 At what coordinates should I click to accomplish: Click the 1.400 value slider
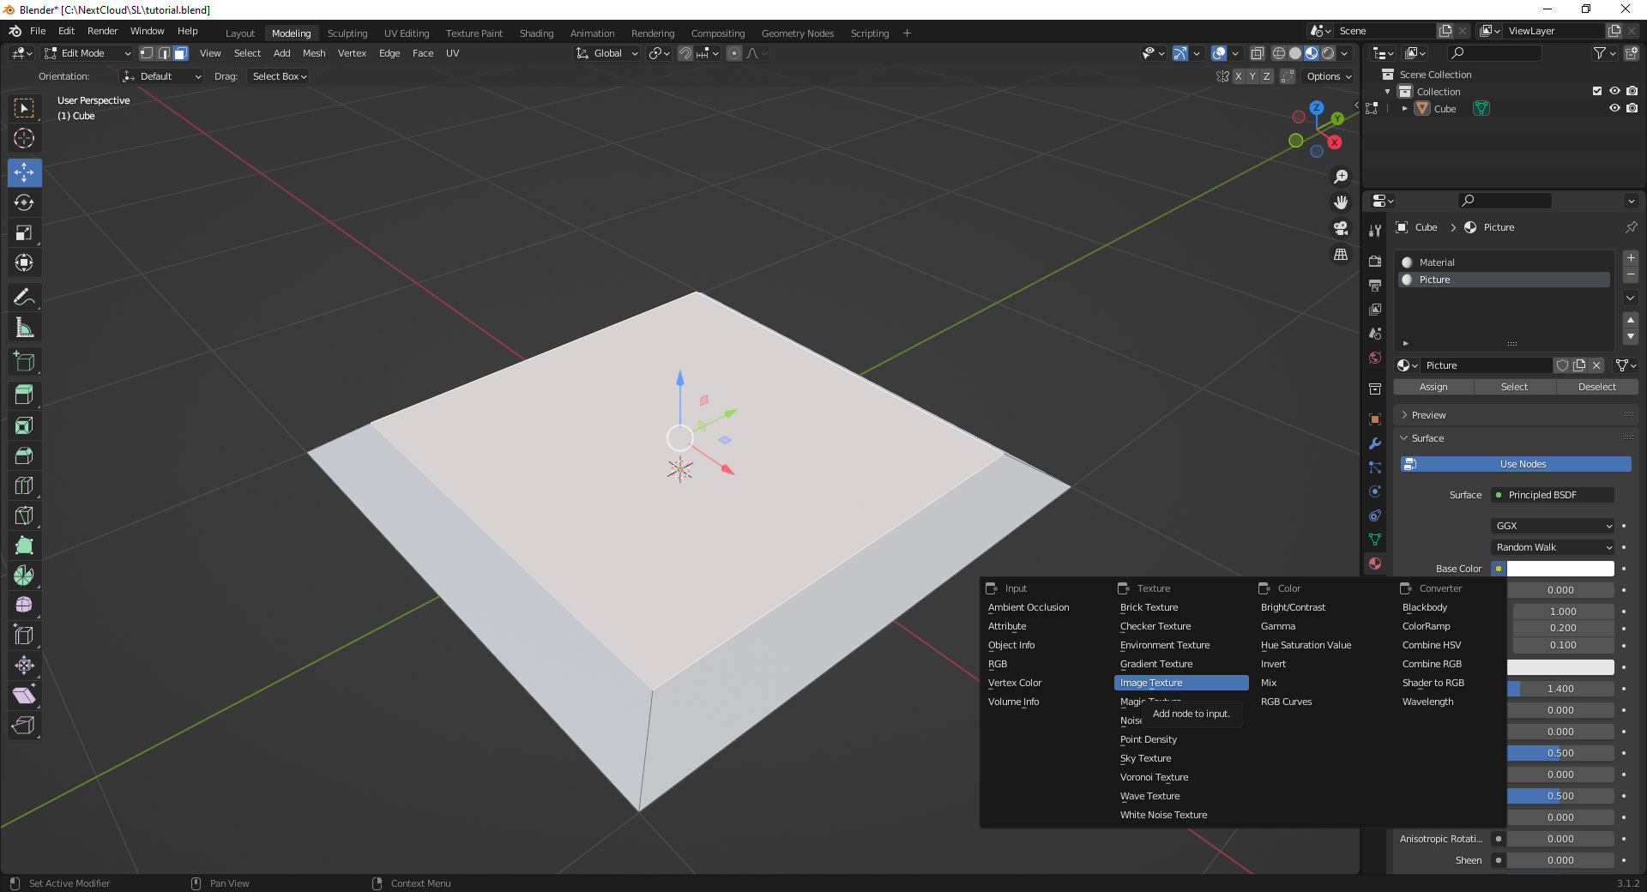pyautogui.click(x=1560, y=689)
